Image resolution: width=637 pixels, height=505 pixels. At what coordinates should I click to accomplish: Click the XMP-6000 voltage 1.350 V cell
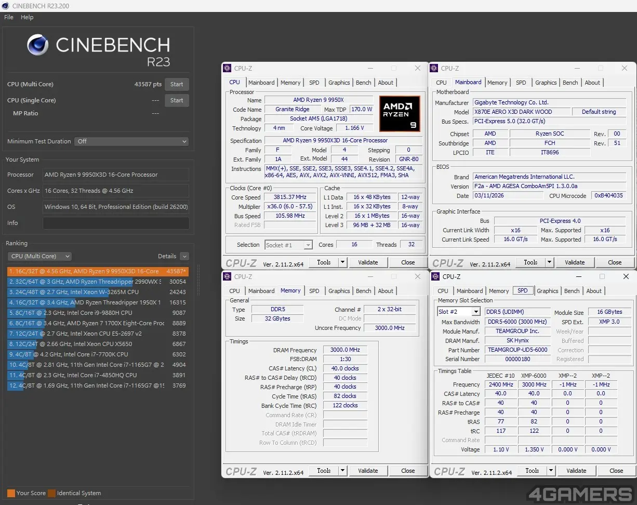pyautogui.click(x=534, y=449)
